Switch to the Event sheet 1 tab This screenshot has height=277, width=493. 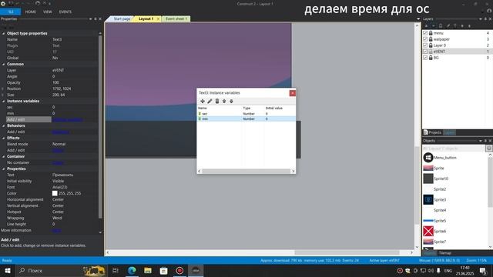[x=176, y=18]
